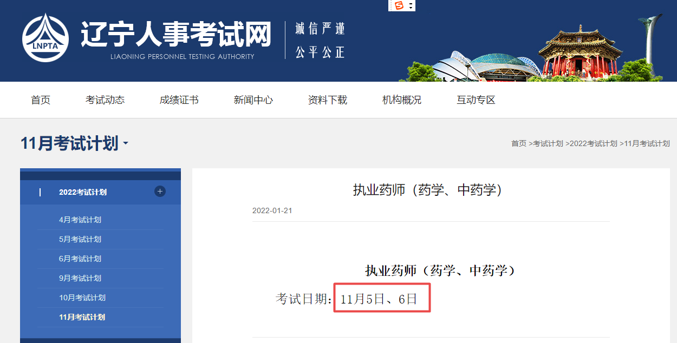
Task: Select 成绩证书 in navigation bar
Action: tap(179, 100)
